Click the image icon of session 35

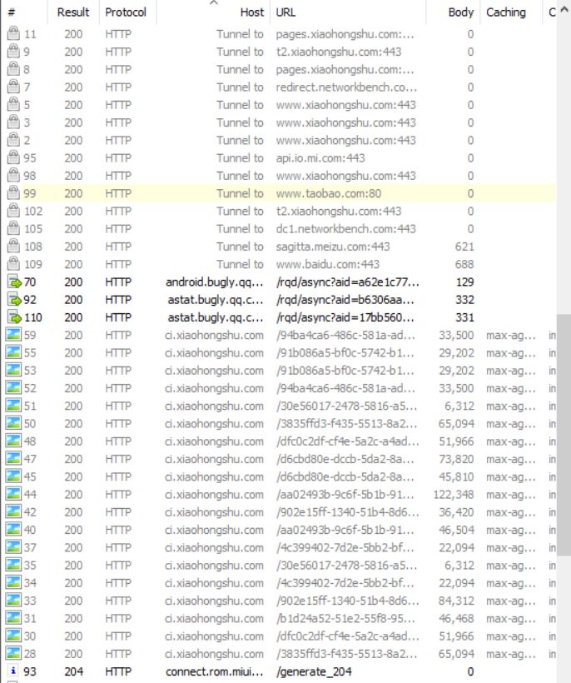13,565
